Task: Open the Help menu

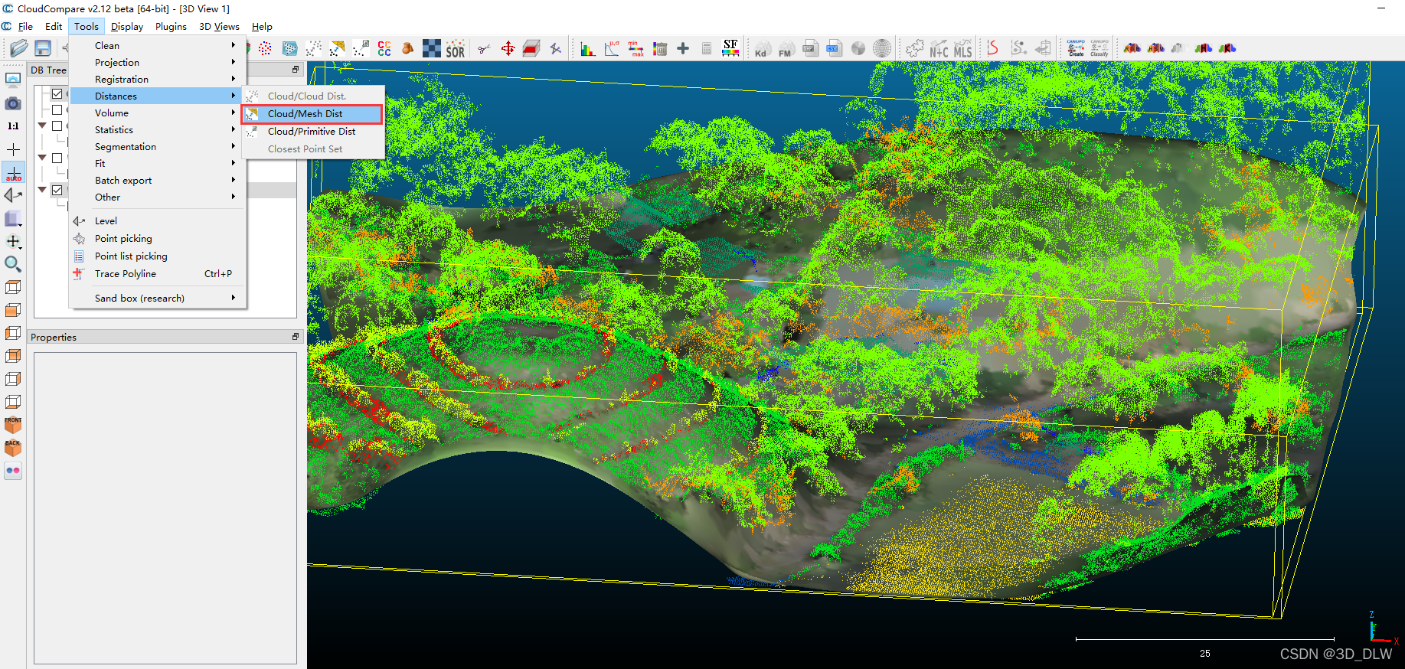Action: [262, 26]
